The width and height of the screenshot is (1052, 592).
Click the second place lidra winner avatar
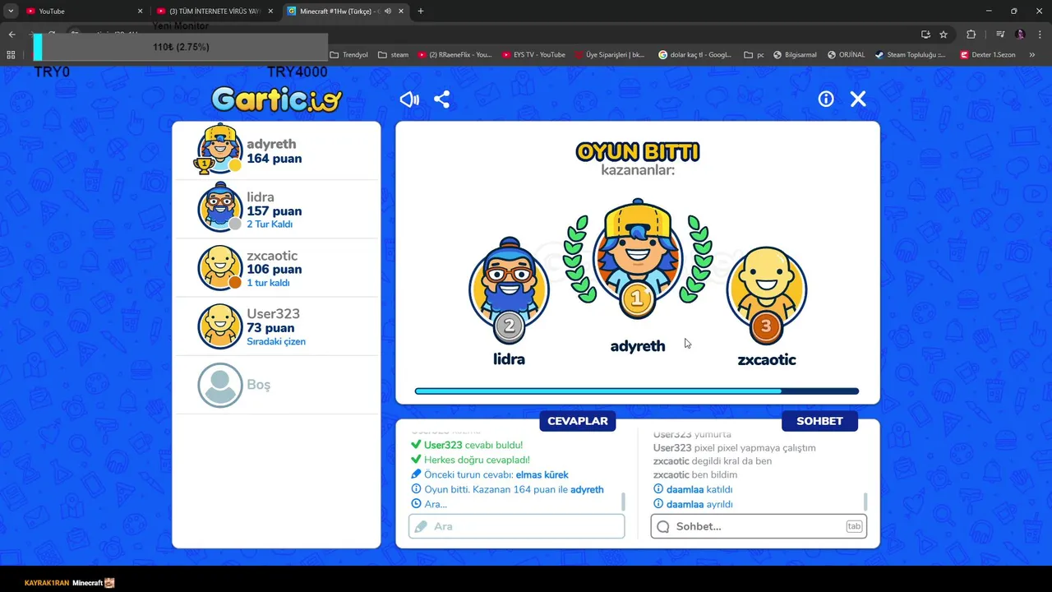(x=509, y=289)
